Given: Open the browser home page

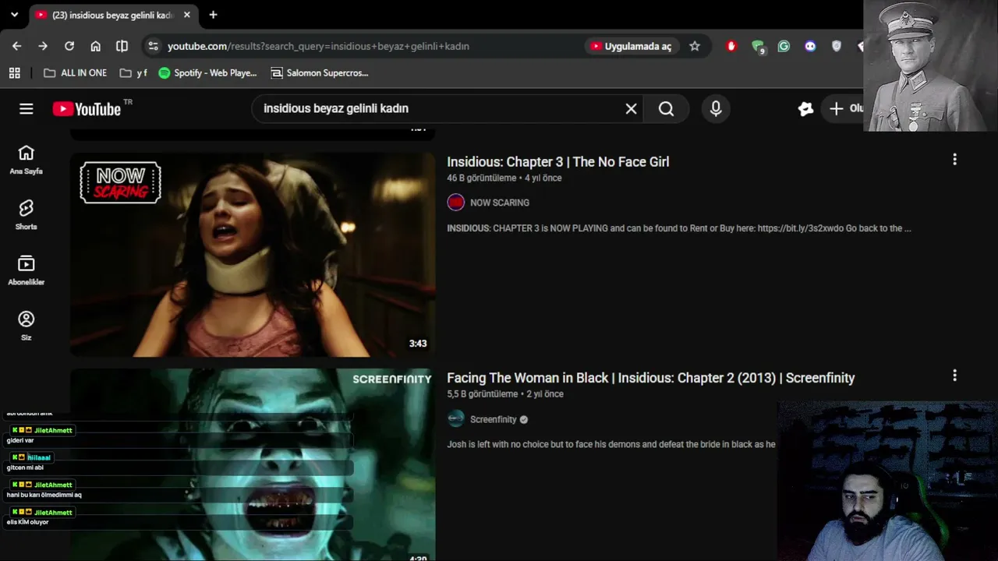Looking at the screenshot, I should tap(95, 46).
